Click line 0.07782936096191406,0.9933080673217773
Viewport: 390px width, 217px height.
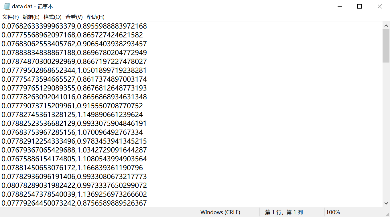pyautogui.click(x=74, y=177)
